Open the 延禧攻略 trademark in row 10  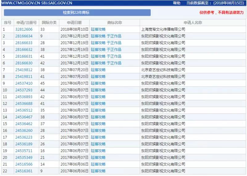click(98, 90)
